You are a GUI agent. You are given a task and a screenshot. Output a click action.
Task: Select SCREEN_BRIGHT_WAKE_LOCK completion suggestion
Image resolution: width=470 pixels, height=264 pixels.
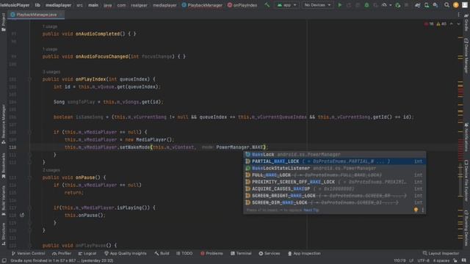[x=335, y=196]
